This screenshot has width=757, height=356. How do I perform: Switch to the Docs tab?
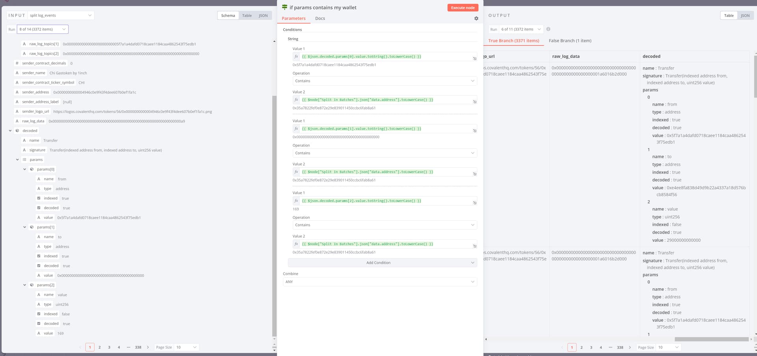click(x=320, y=19)
